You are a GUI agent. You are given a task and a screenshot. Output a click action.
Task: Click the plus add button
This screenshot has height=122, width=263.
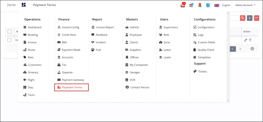pyautogui.click(x=250, y=18)
